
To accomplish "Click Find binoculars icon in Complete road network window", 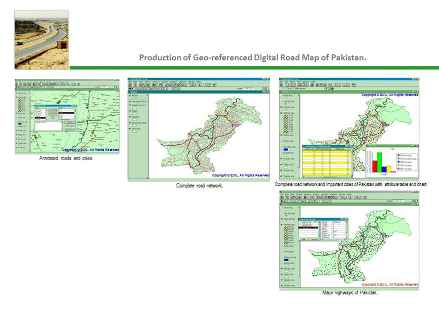I will [x=154, y=85].
